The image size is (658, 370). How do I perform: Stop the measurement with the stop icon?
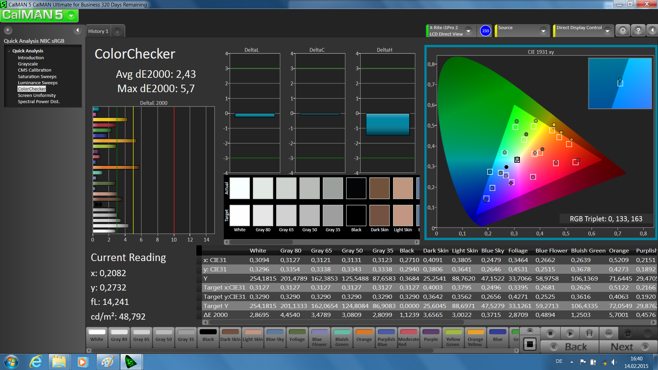point(550,333)
